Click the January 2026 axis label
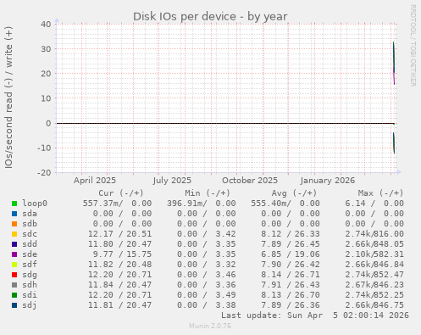 pos(328,181)
